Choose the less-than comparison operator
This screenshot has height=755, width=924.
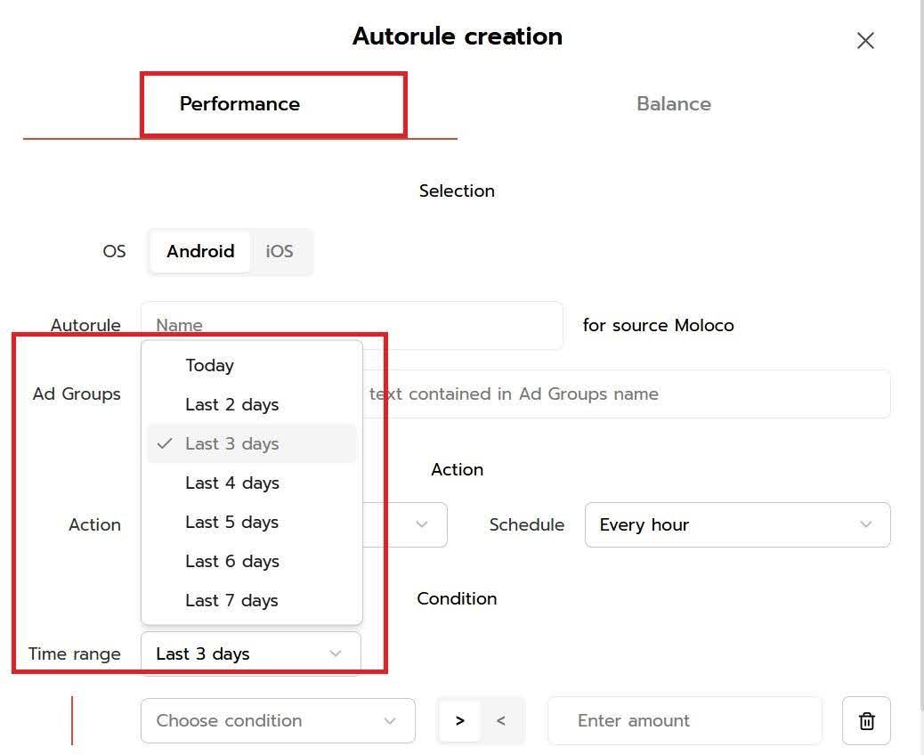click(x=501, y=720)
